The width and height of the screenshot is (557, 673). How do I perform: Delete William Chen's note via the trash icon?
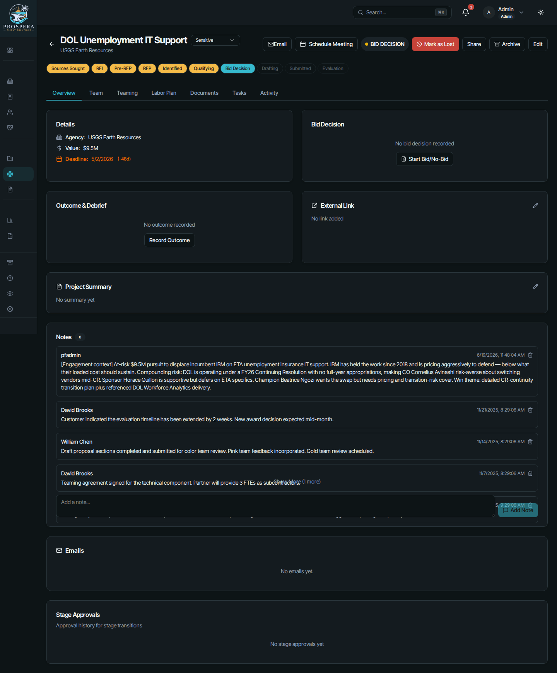click(x=530, y=442)
